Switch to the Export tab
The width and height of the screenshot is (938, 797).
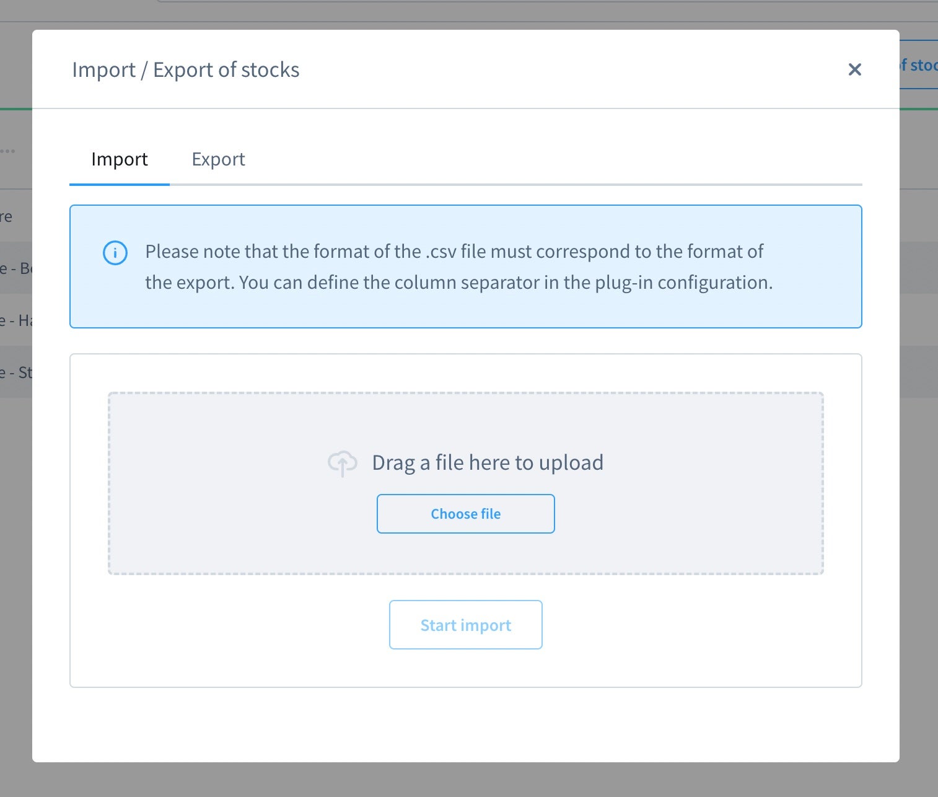click(x=218, y=159)
